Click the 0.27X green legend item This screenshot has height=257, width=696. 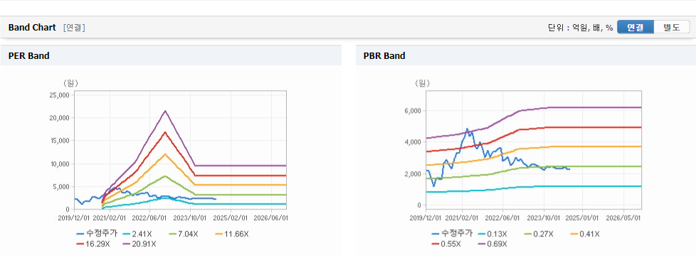tap(539, 234)
